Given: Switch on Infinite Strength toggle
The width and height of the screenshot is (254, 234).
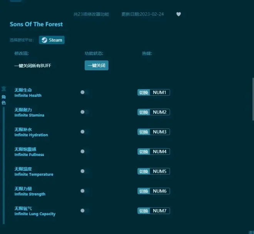Looking at the screenshot, I should [85, 191].
